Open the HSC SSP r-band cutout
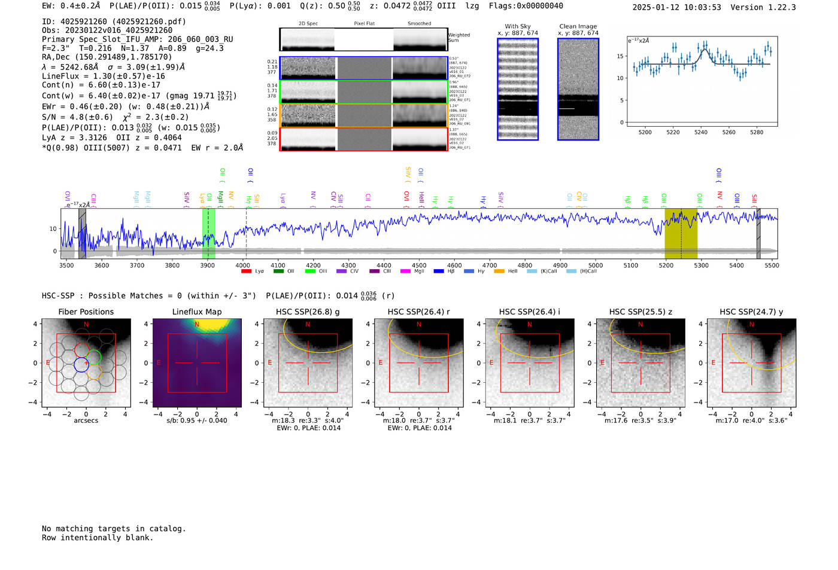The image size is (838, 570). pos(419,363)
